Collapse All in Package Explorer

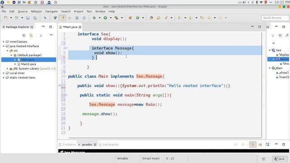24,35
